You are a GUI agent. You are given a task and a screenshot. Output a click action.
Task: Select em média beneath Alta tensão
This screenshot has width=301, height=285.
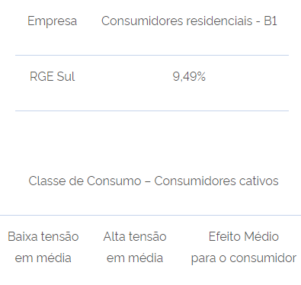point(135,258)
